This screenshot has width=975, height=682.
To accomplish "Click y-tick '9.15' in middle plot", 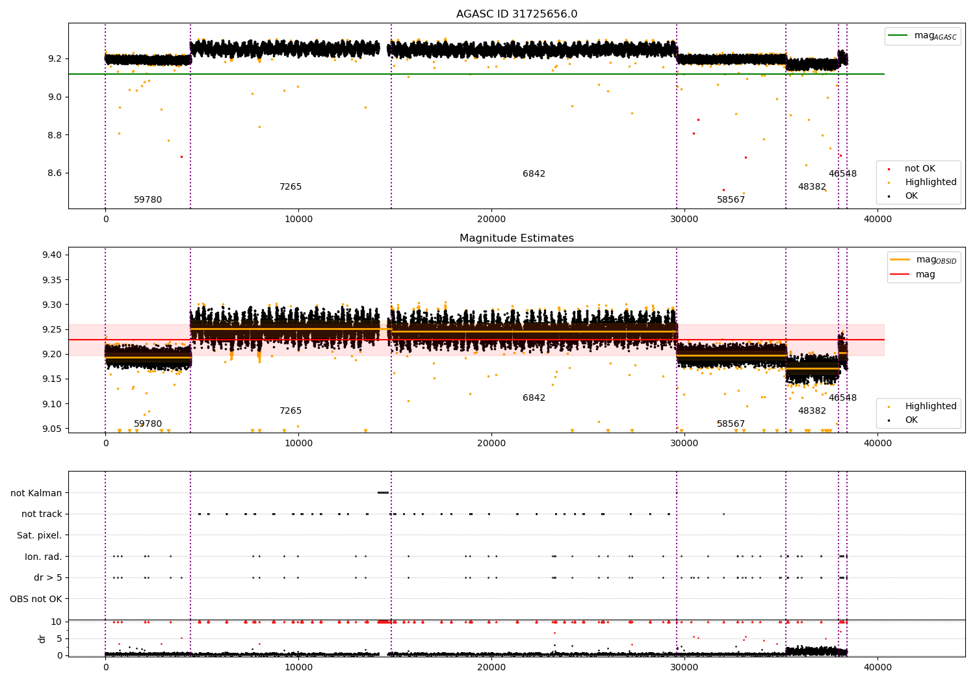I will pos(53,379).
